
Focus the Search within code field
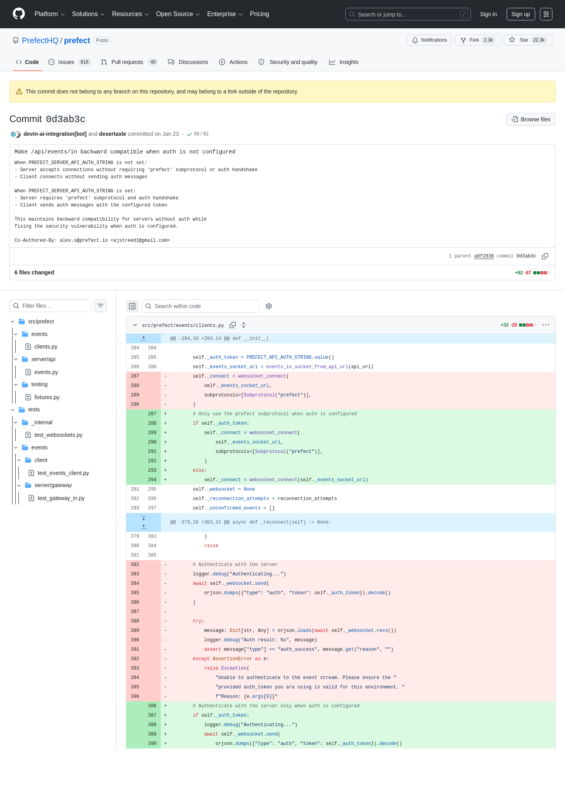click(x=200, y=306)
